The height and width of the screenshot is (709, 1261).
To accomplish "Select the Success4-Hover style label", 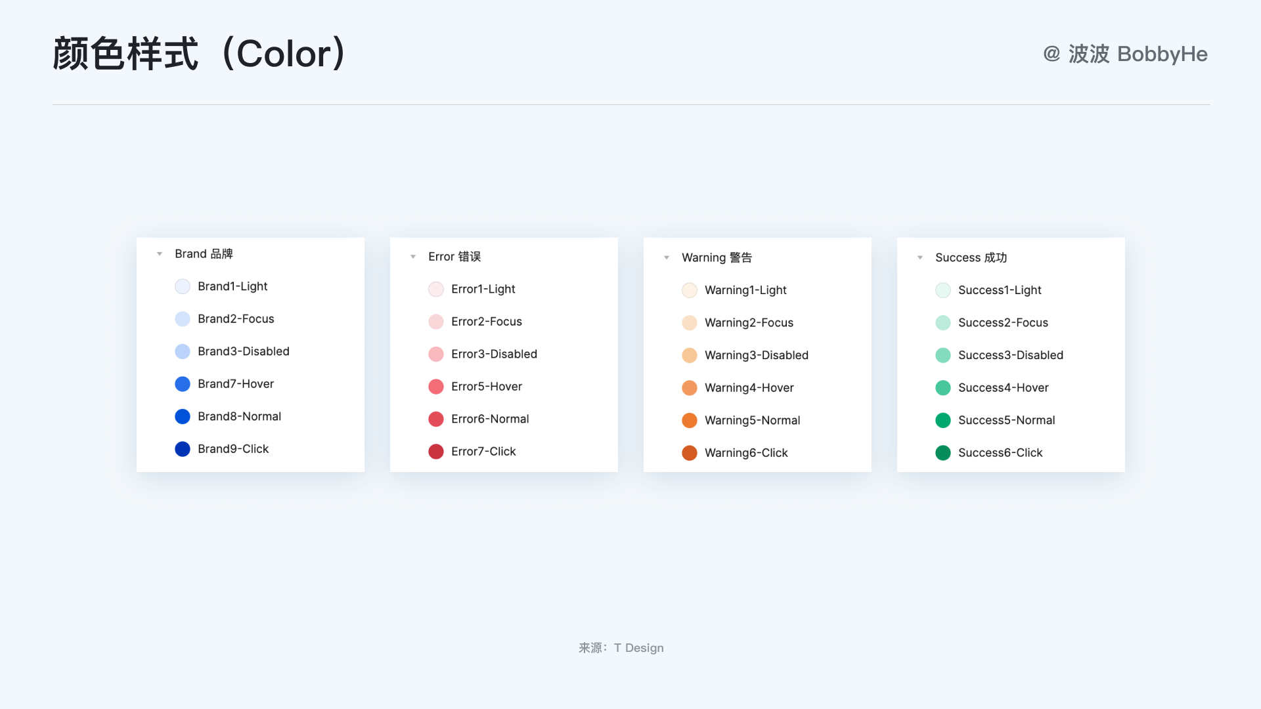I will click(x=1004, y=388).
